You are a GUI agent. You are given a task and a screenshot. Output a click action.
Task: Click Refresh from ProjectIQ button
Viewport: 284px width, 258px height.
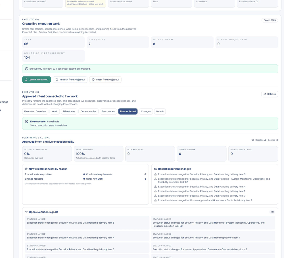[70, 80]
